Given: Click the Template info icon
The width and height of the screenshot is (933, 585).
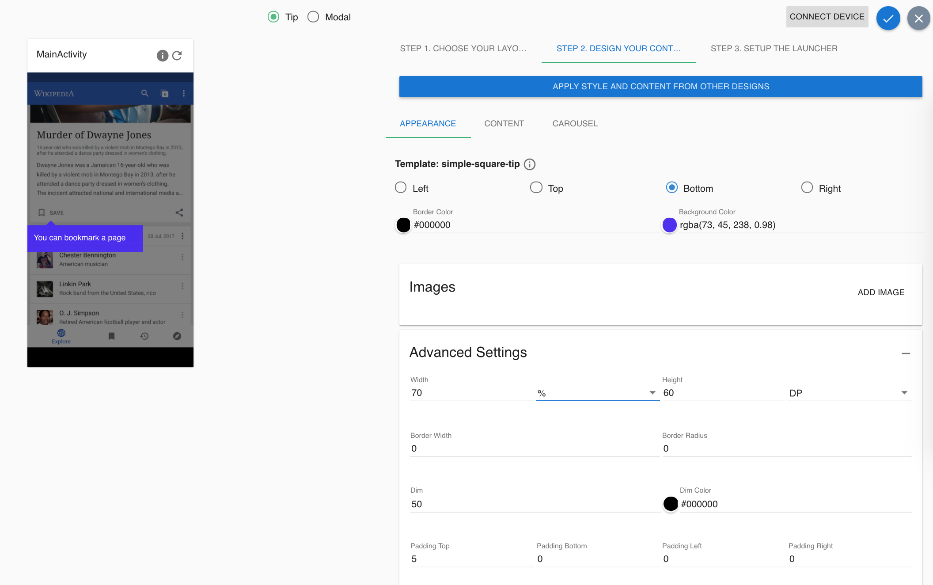Looking at the screenshot, I should tap(529, 164).
